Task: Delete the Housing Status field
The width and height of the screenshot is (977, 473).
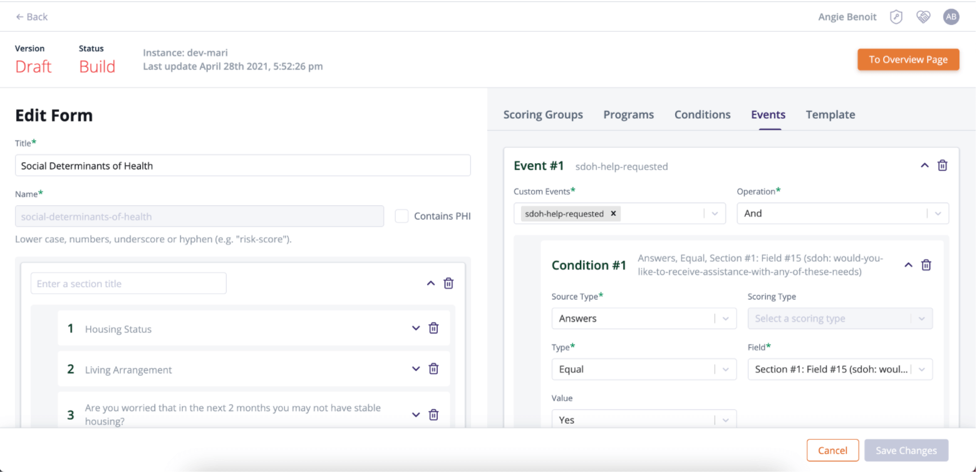Action: (433, 328)
